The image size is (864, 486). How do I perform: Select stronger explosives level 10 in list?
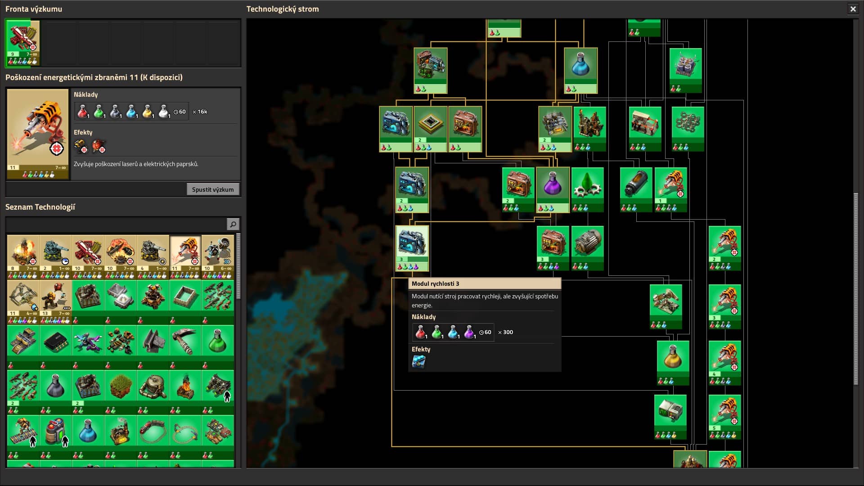click(121, 256)
